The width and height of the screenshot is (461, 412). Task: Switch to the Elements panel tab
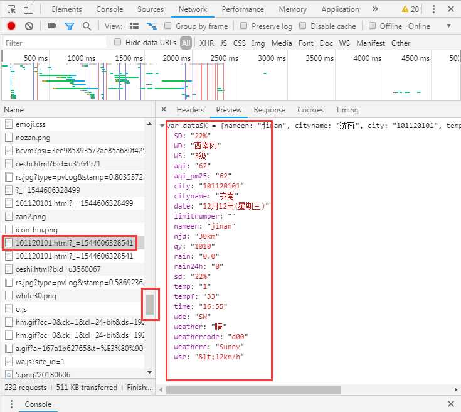coord(66,9)
